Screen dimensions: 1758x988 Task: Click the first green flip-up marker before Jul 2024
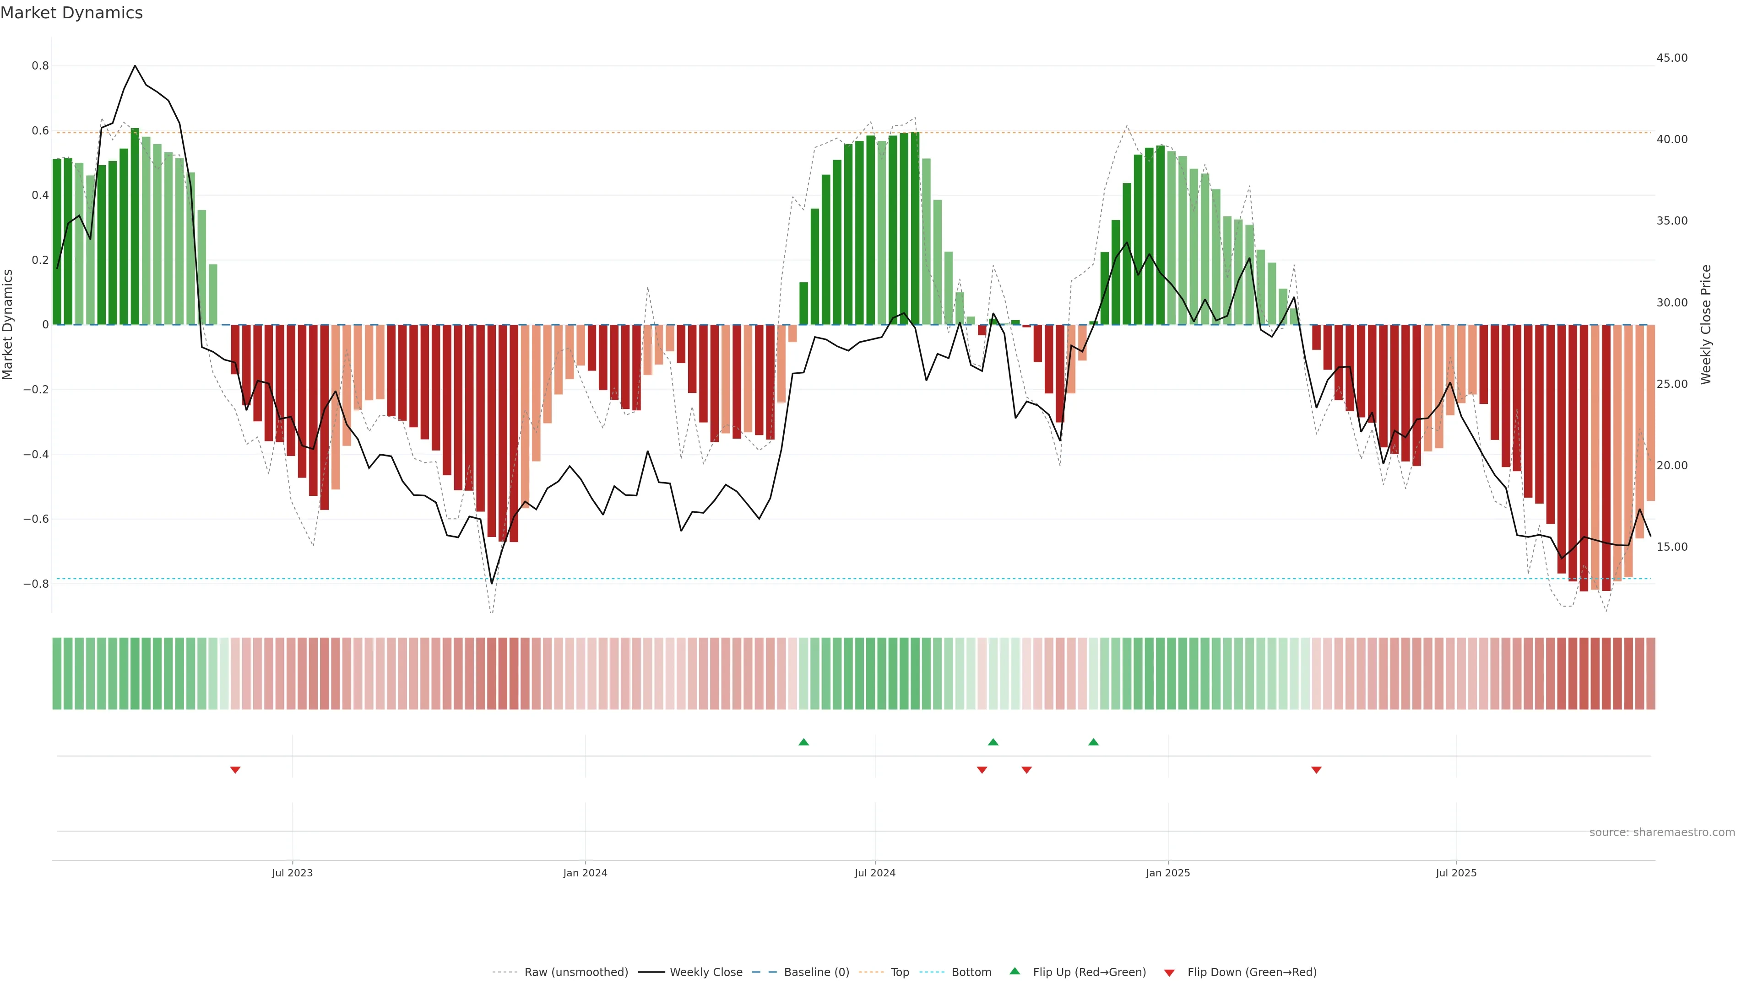point(803,742)
